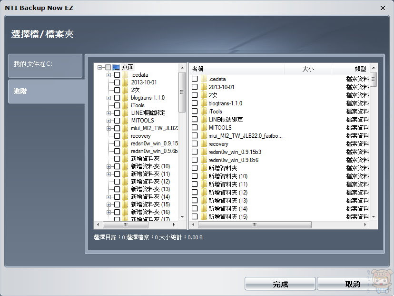Click the 2次 folder icon in file list
This screenshot has width=394, height=296.
click(x=204, y=95)
